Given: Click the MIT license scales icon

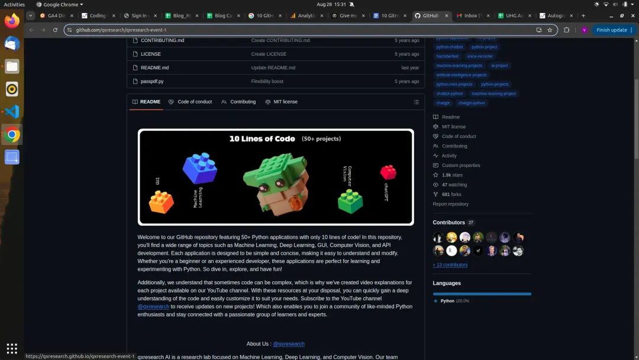Looking at the screenshot, I should click(435, 126).
